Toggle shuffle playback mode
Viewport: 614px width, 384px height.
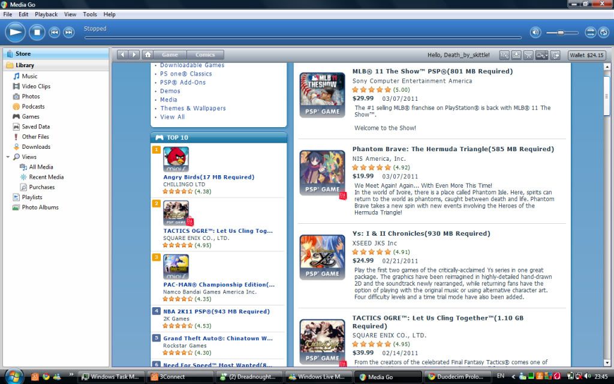[x=591, y=32]
